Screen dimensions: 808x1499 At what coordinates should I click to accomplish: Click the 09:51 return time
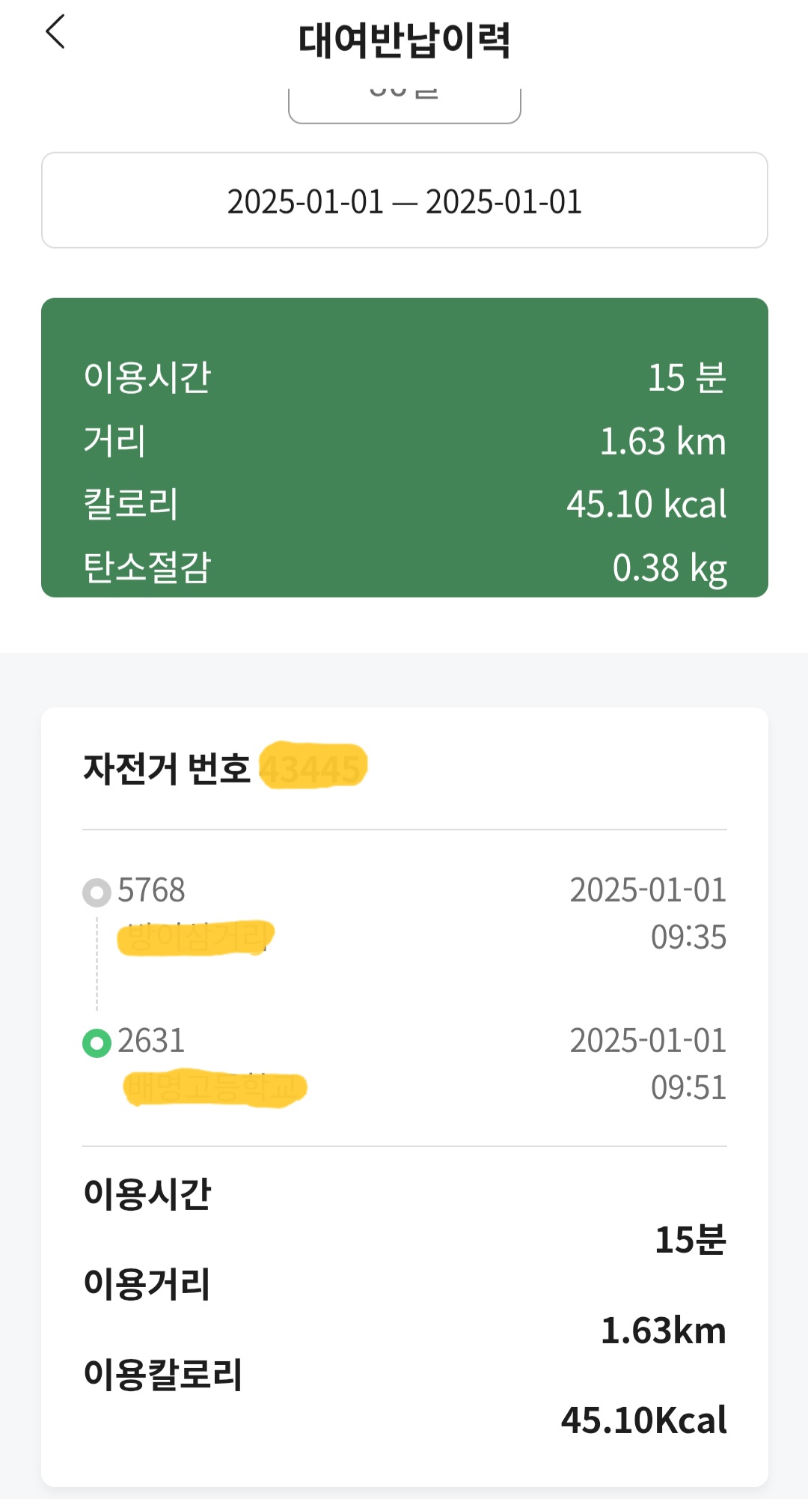(x=688, y=1088)
